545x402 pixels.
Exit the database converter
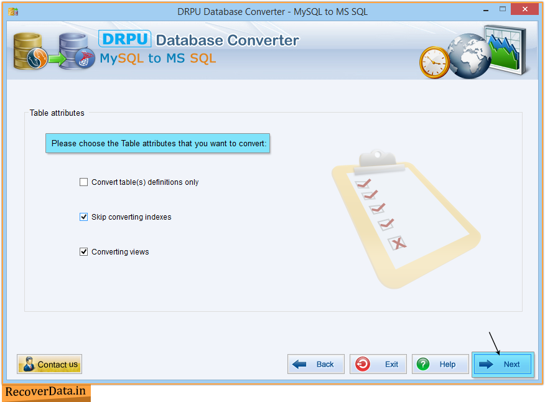[378, 364]
